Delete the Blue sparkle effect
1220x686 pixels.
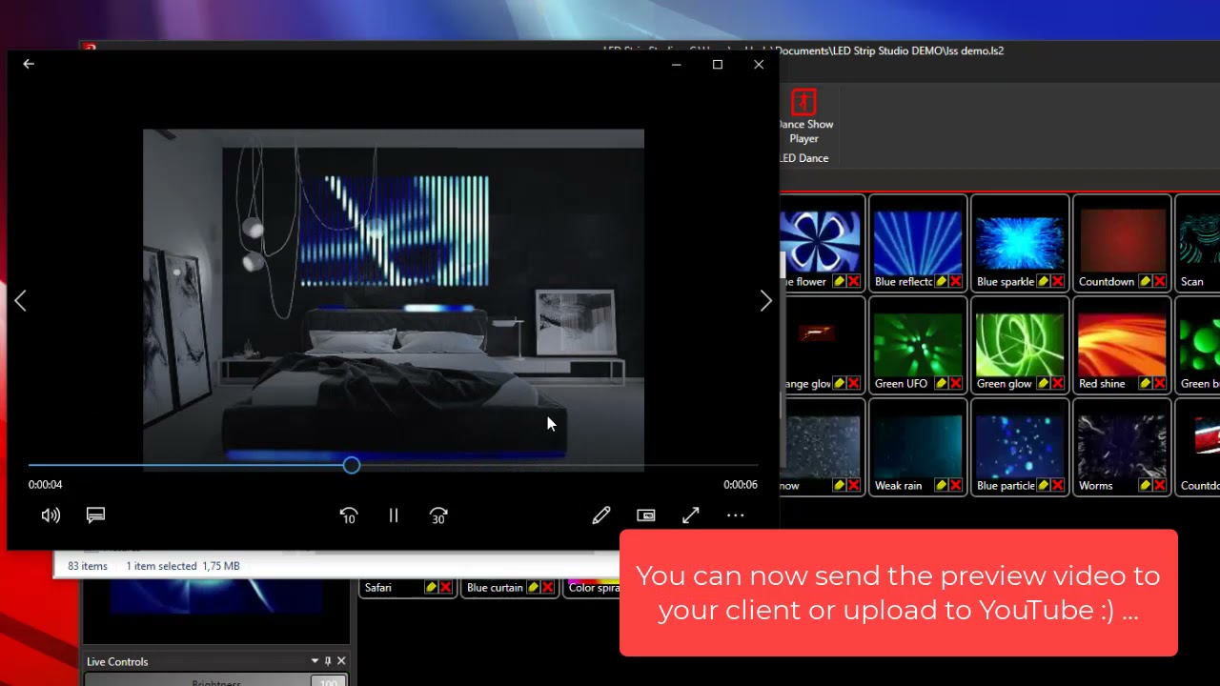pyautogui.click(x=1057, y=282)
